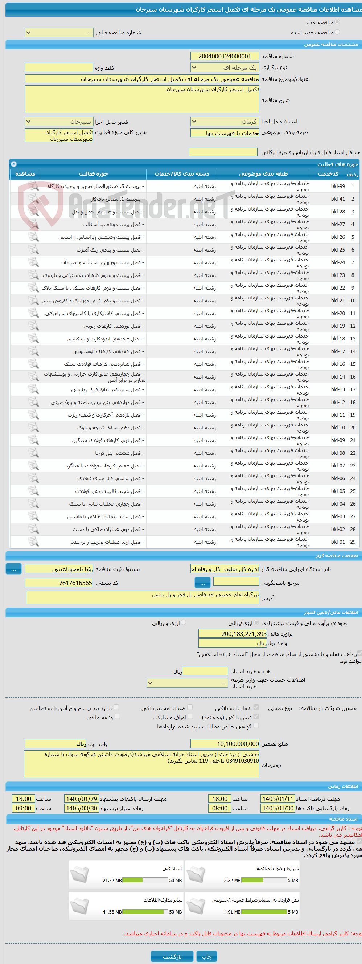Open the شرایط و ضوابط مناقصه folder

[x=196, y=874]
